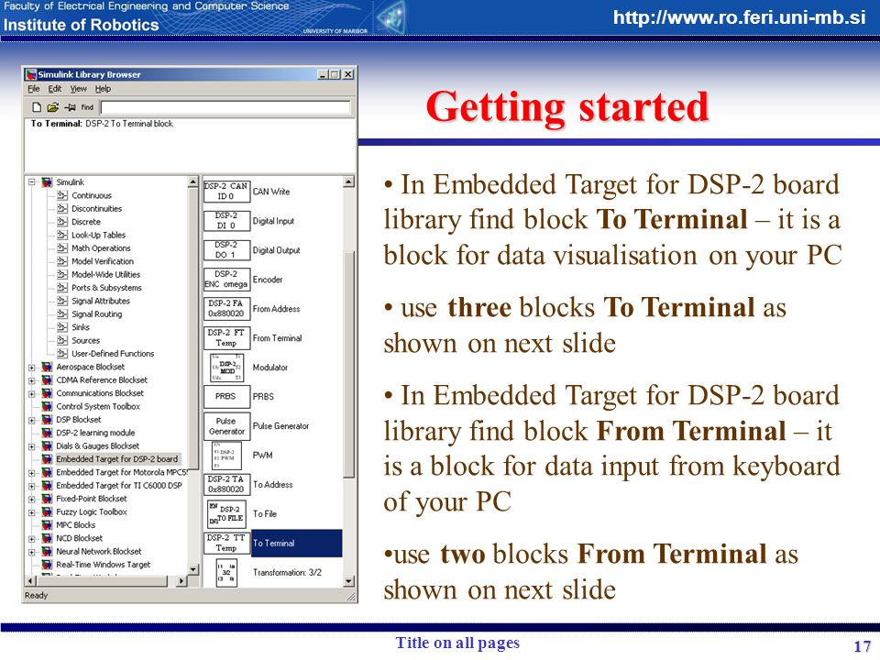Select the DSP-2 FA From Address block
Image resolution: width=880 pixels, height=660 pixels.
[226, 308]
